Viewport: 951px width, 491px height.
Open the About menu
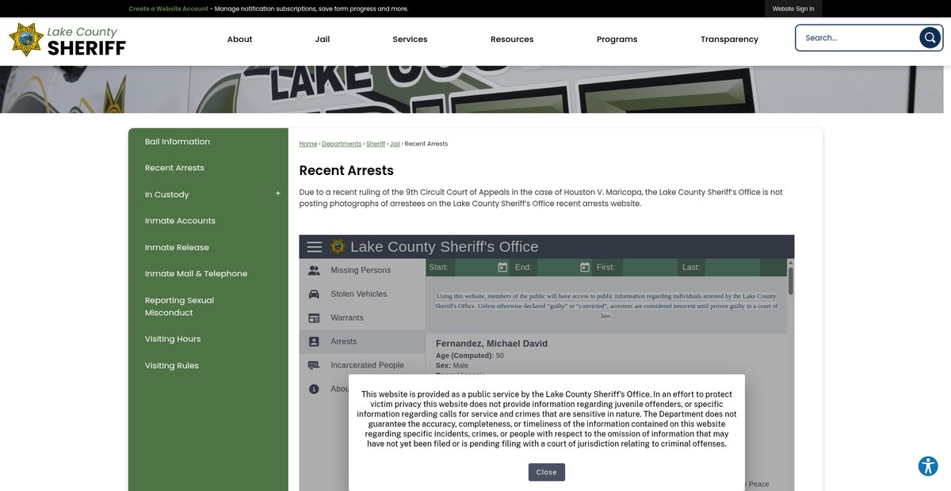pos(239,39)
